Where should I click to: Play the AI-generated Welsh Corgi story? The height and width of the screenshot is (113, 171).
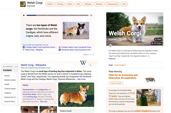click(x=24, y=15)
